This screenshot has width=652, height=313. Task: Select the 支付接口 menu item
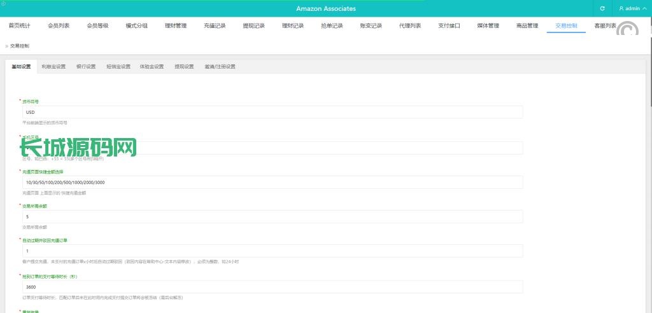click(449, 26)
